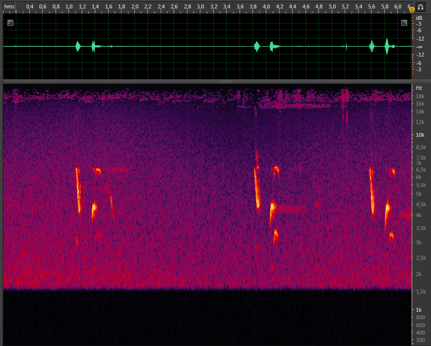Click the 4,5k frequency scale mark
The width and height of the screenshot is (431, 346).
point(421,204)
